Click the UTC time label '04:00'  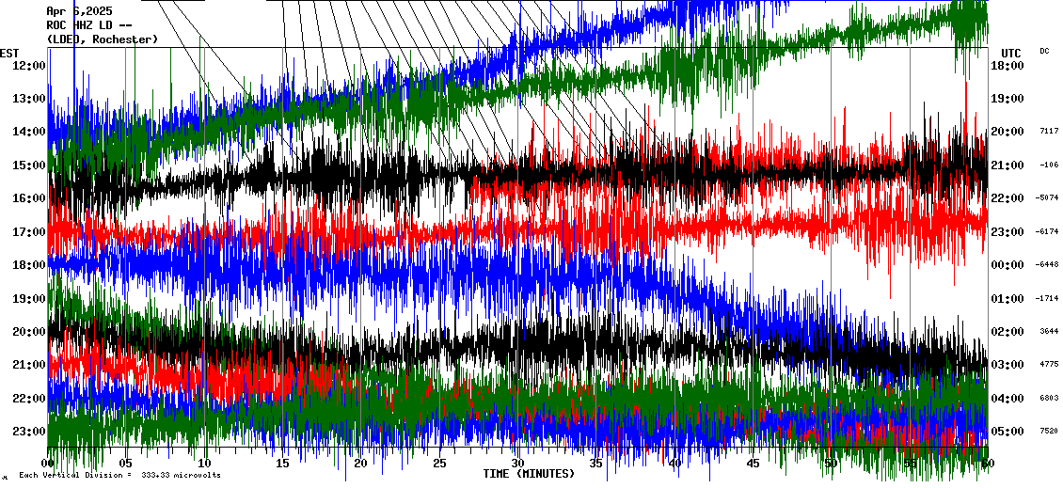[x=1007, y=399]
